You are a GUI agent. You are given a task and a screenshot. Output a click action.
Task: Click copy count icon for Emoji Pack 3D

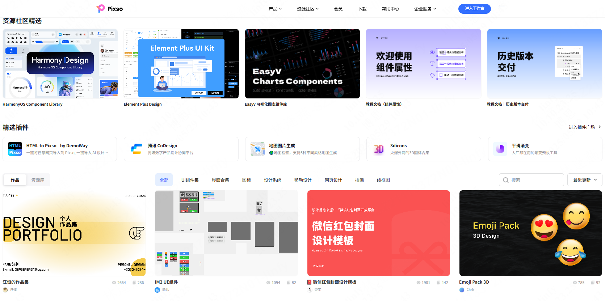[593, 283]
